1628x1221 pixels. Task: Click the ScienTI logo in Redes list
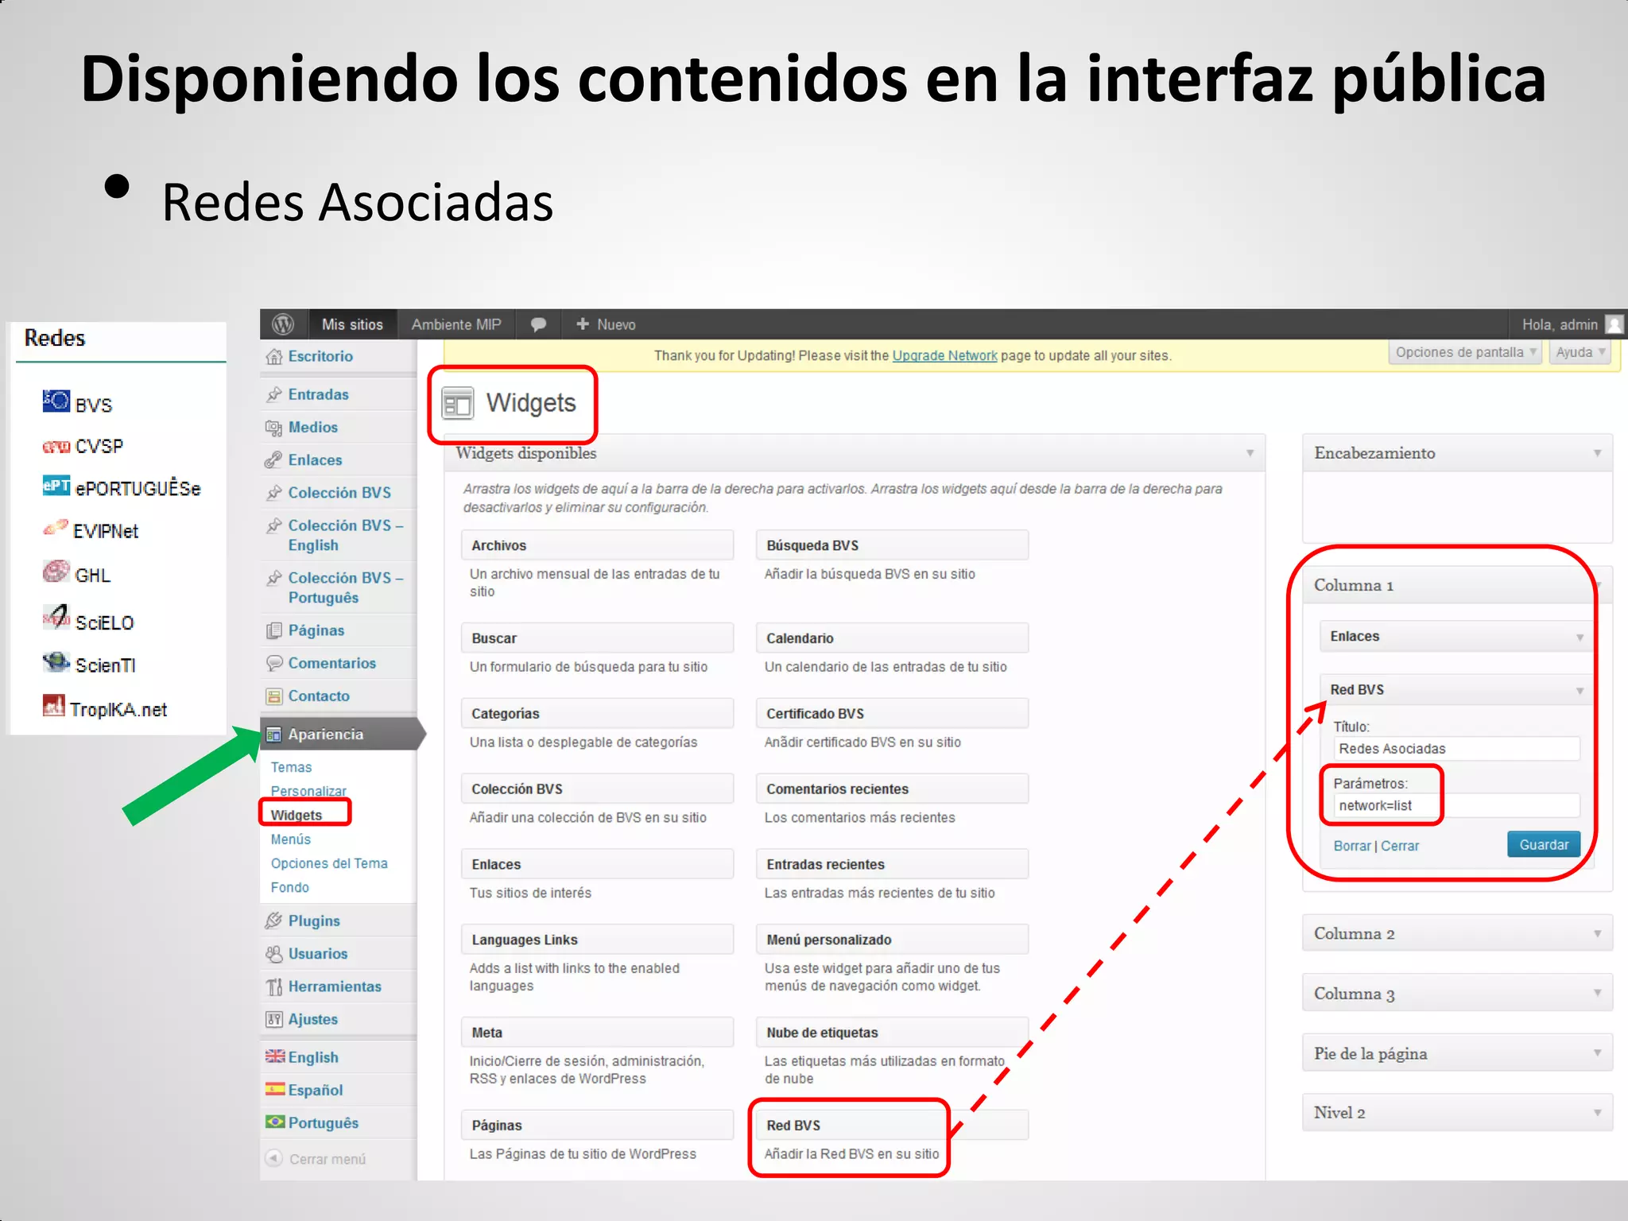56,661
